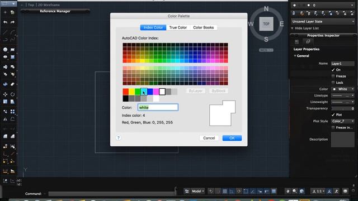Select the Erase tool
Viewport: 358px width, 201px height.
tap(12, 84)
